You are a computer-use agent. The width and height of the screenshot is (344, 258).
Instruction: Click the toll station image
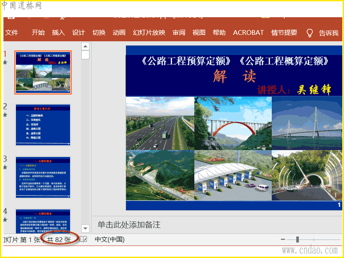[x=233, y=175]
